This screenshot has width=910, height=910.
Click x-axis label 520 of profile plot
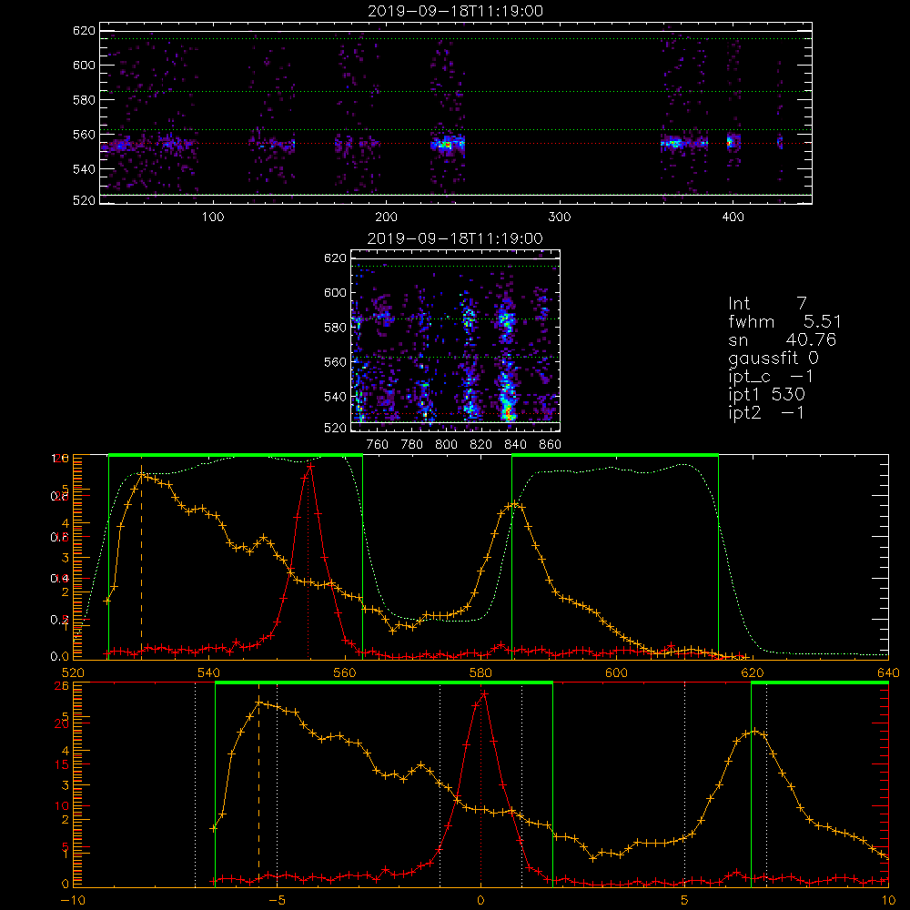pos(73,673)
